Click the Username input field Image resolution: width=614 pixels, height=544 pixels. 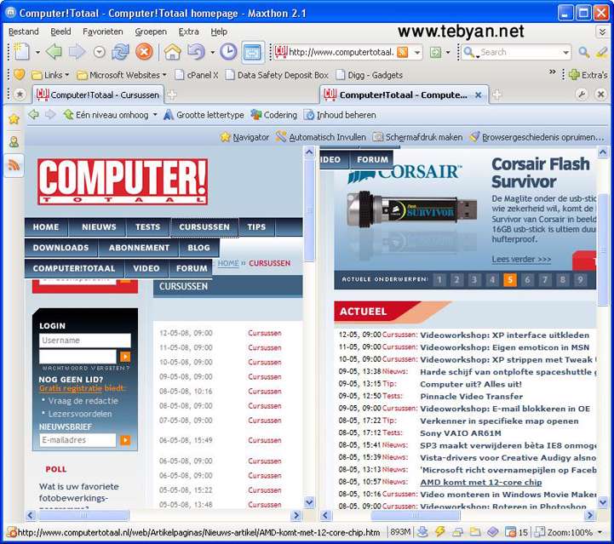click(85, 340)
